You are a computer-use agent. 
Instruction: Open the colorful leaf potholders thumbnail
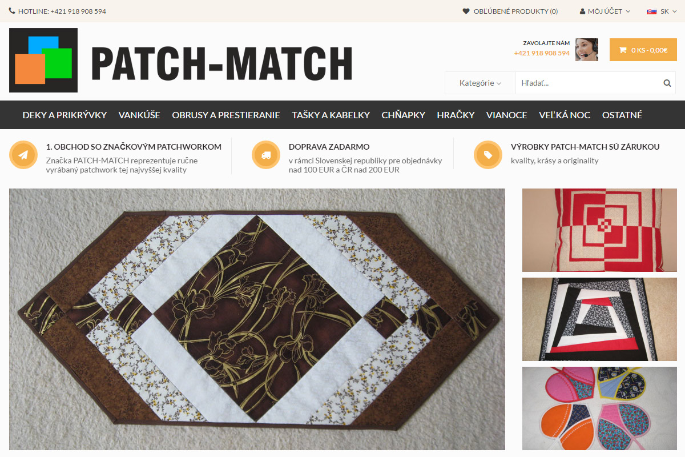tap(599, 408)
